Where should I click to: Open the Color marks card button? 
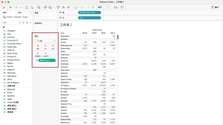click(x=38, y=47)
